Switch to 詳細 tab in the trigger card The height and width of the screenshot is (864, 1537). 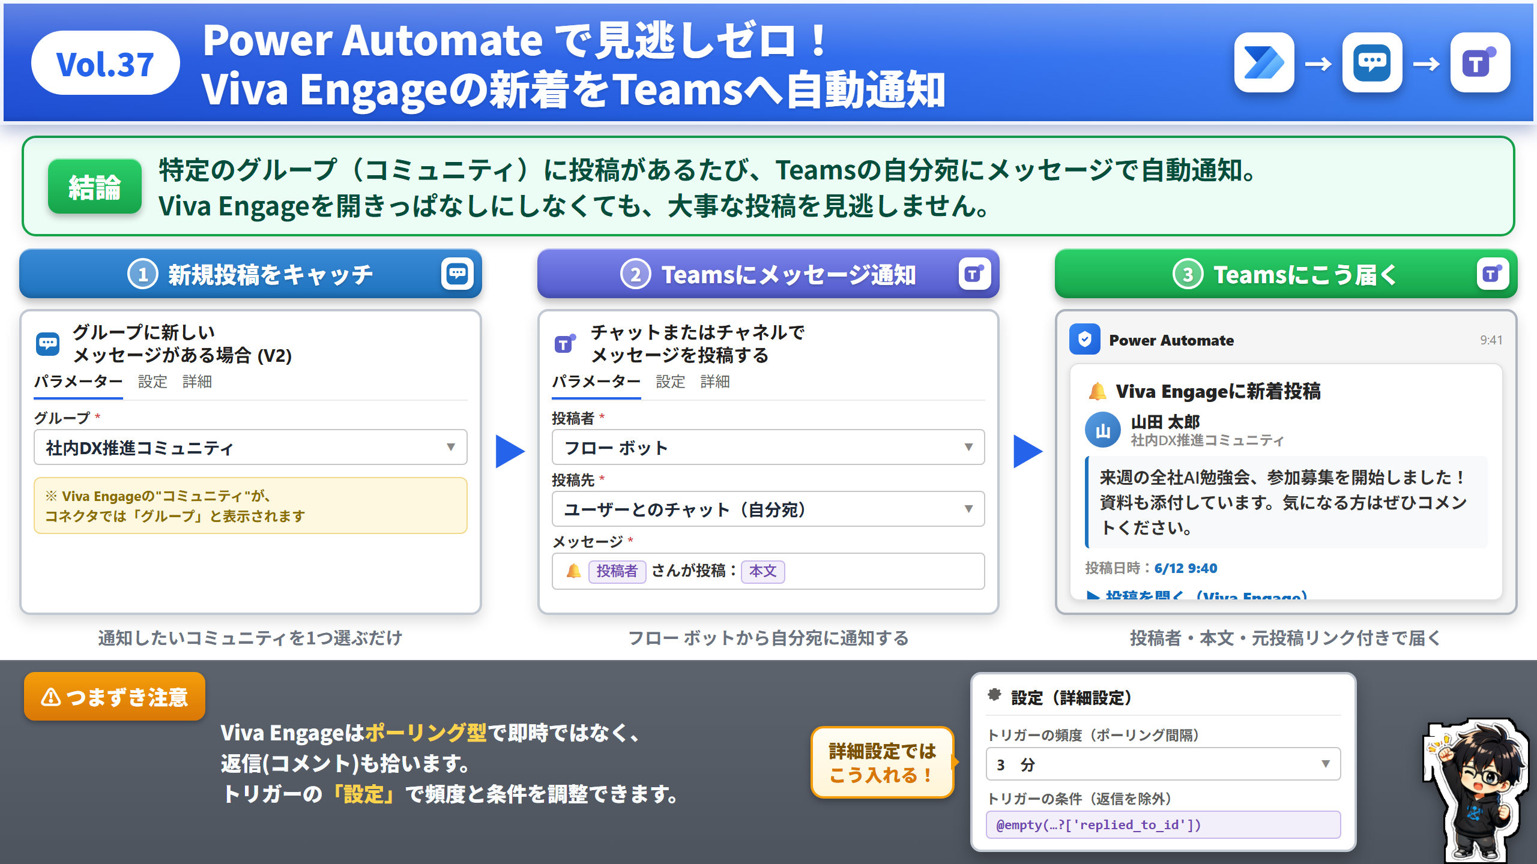click(x=197, y=382)
